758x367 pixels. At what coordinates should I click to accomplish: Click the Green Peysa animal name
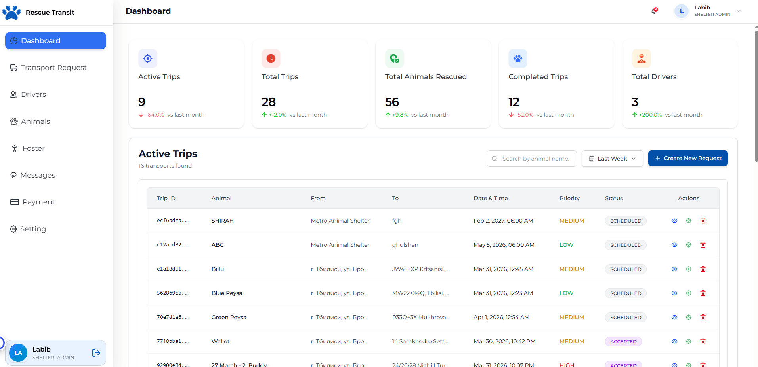[x=229, y=317]
